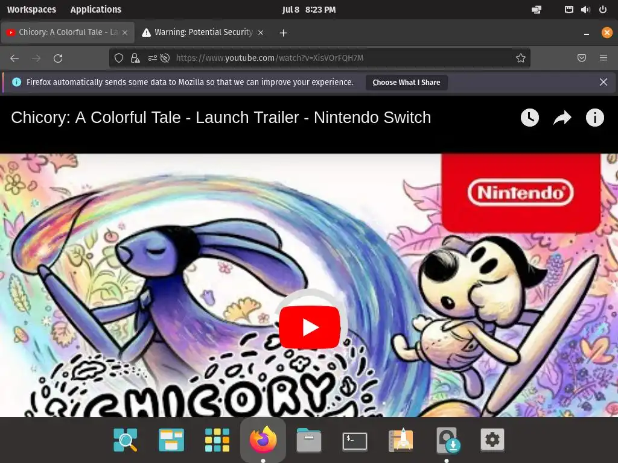
Task: Open the site permissions icon in address bar
Action: point(153,58)
